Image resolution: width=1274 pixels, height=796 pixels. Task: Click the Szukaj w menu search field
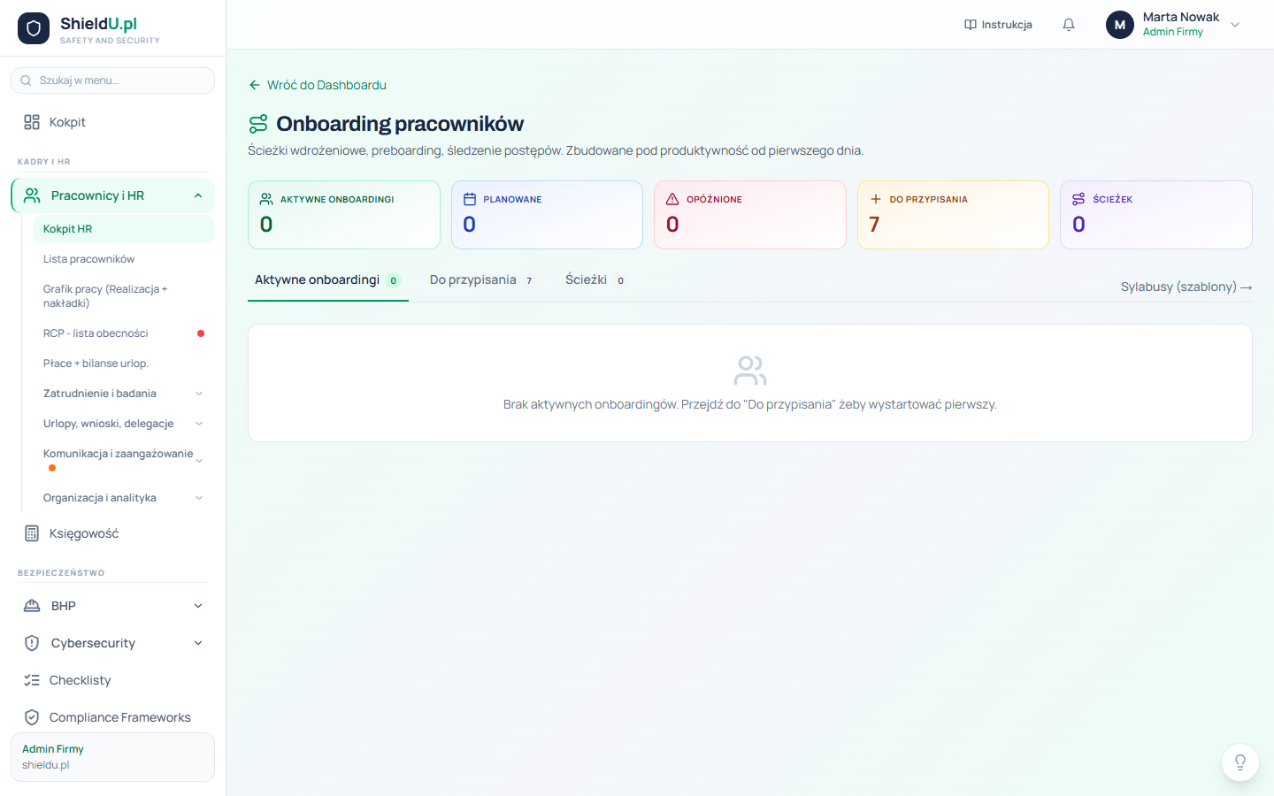click(x=112, y=80)
